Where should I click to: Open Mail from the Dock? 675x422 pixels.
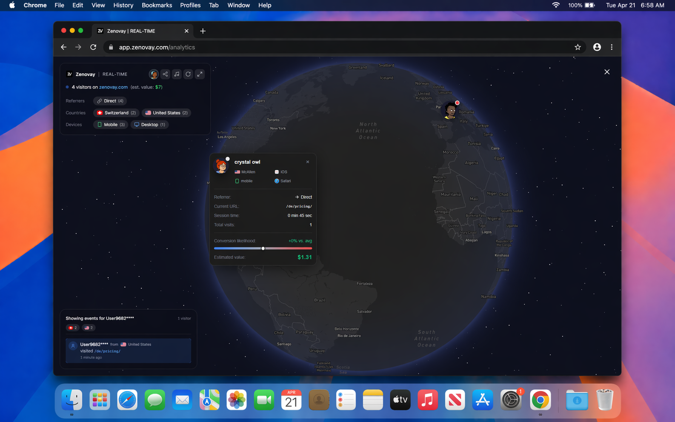pos(182,400)
